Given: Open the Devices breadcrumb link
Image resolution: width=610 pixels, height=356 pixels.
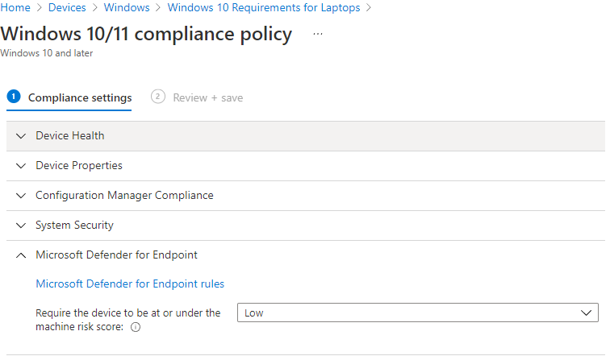Looking at the screenshot, I should pyautogui.click(x=67, y=7).
